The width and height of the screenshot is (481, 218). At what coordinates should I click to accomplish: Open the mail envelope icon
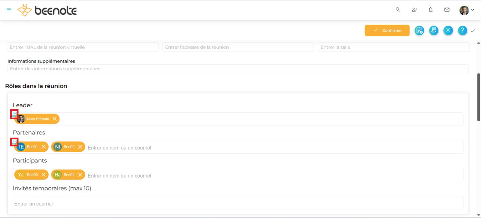447,10
